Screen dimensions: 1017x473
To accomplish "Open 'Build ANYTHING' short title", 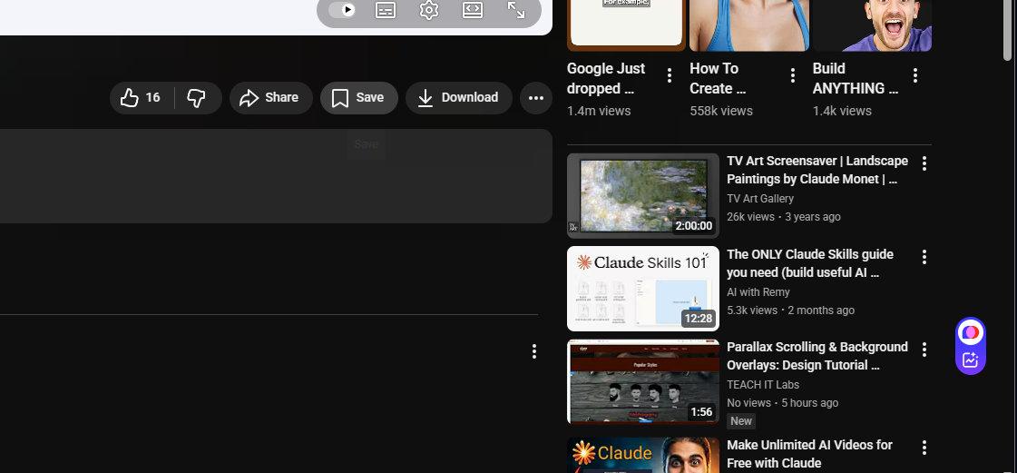I will tap(855, 78).
